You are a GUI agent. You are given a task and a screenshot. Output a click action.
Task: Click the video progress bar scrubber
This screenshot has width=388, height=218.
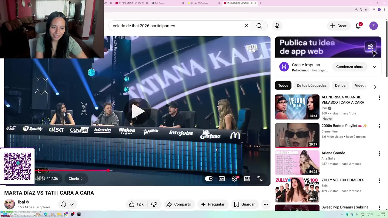click(x=108, y=170)
